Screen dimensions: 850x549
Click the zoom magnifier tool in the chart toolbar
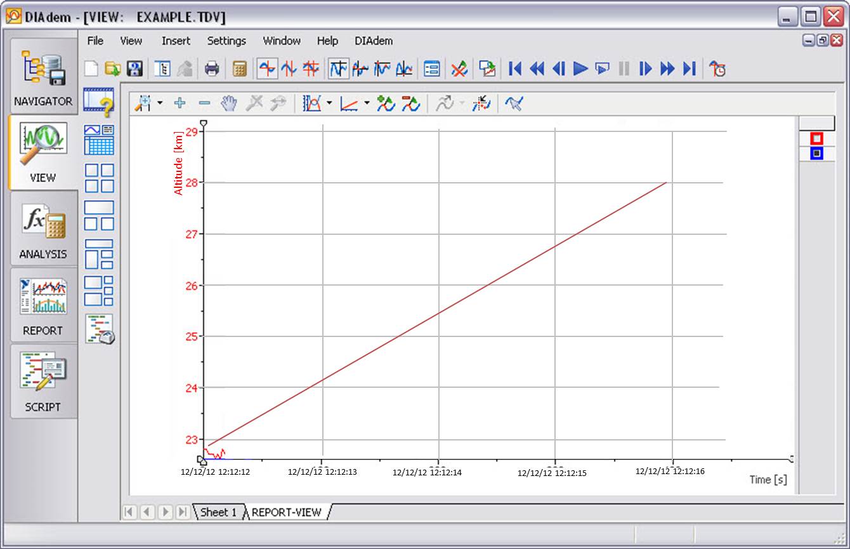(x=144, y=103)
